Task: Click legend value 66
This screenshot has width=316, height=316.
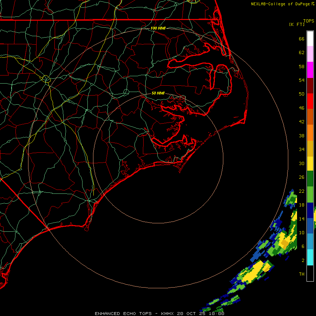Action: (302, 39)
